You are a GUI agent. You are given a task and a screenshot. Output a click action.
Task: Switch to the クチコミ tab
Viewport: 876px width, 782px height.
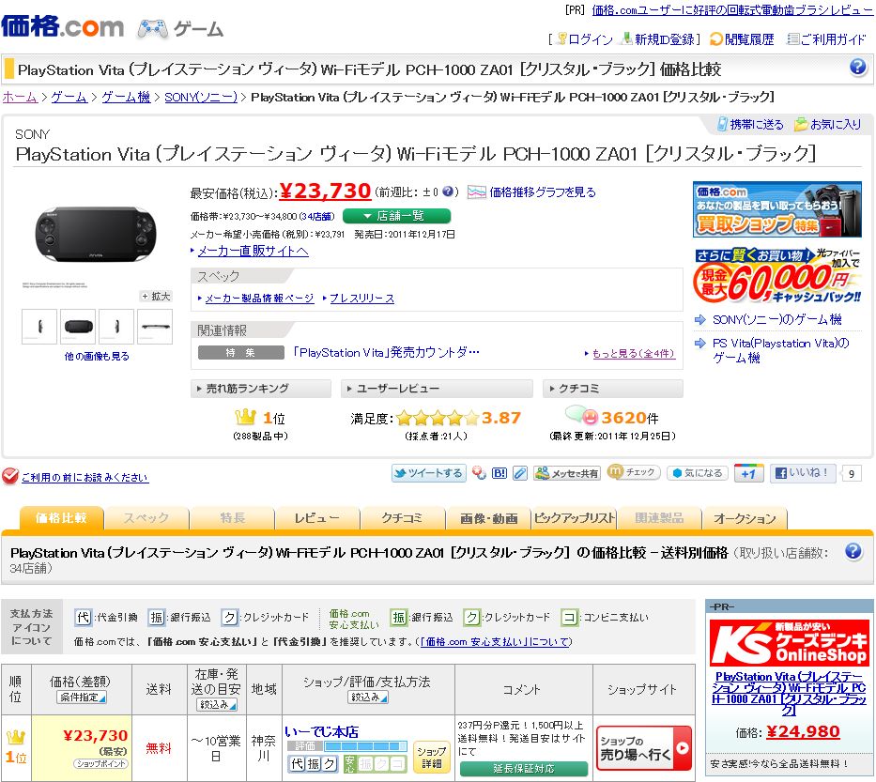(402, 518)
